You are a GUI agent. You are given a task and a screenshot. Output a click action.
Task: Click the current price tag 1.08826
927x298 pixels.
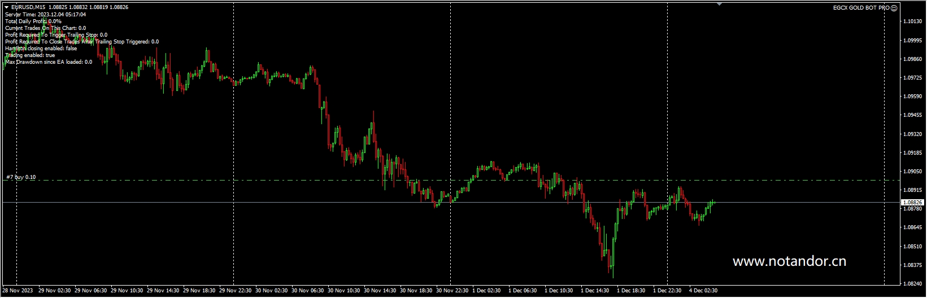pos(912,202)
